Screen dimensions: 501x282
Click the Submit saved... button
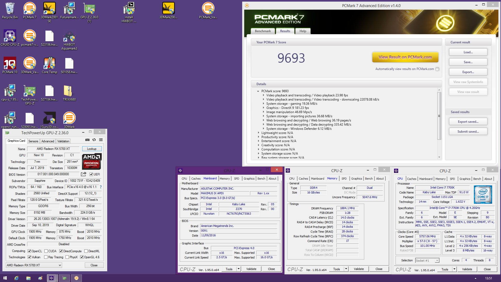click(x=468, y=132)
